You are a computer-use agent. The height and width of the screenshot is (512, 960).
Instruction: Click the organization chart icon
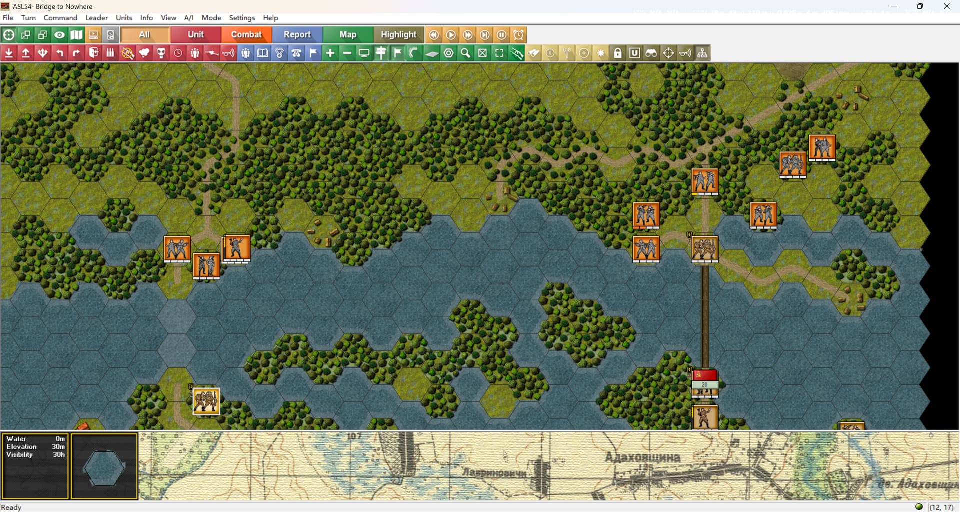(702, 53)
